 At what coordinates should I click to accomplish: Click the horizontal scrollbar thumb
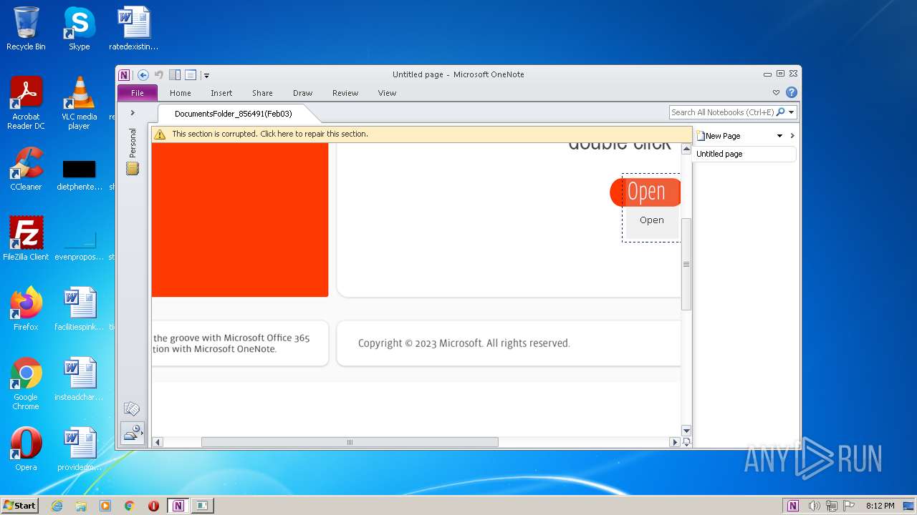350,442
